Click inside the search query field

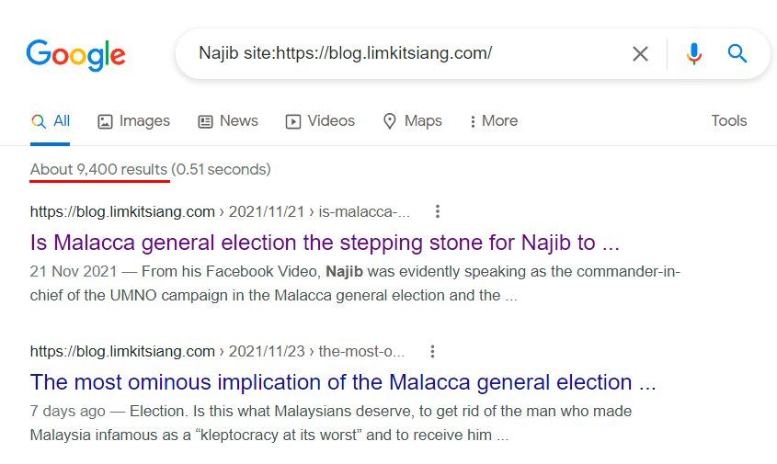[406, 53]
